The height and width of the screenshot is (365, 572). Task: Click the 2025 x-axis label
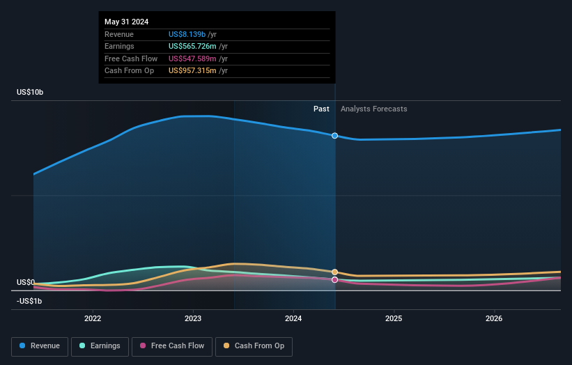point(394,319)
